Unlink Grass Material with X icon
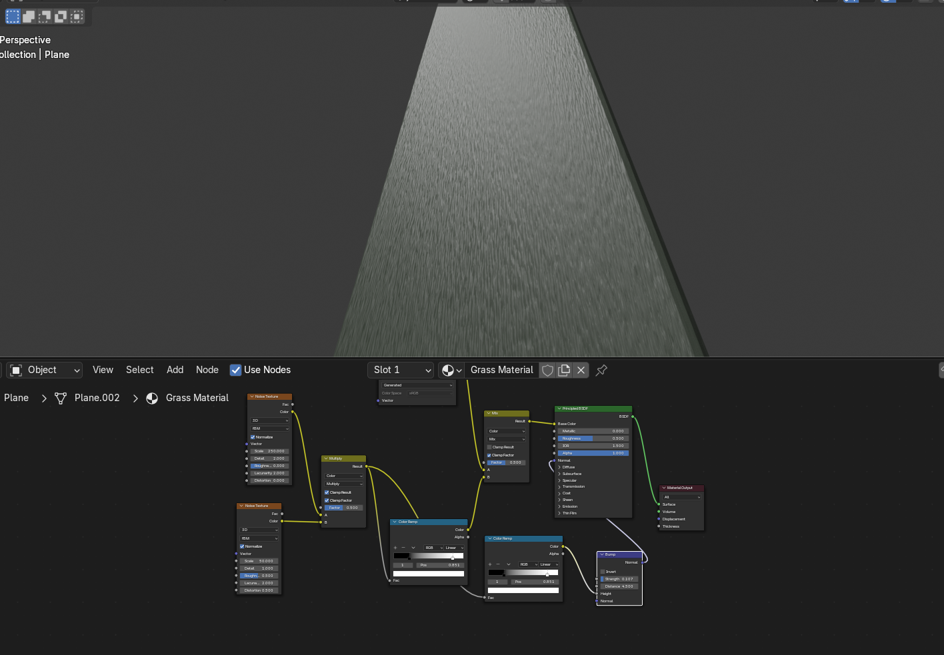Image resolution: width=944 pixels, height=655 pixels. point(581,370)
